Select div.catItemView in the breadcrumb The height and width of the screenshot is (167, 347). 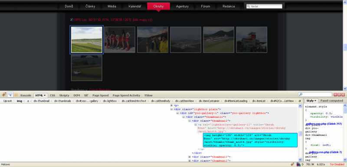coord(185,101)
